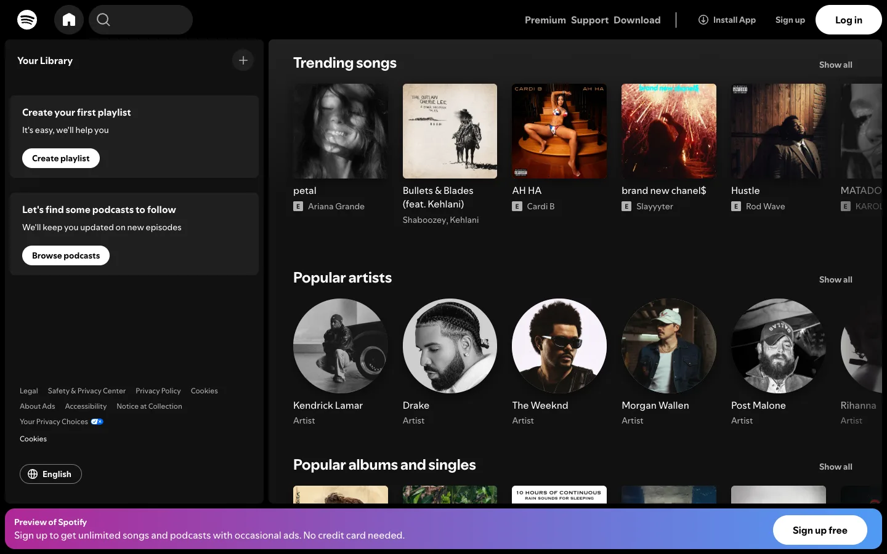Open Notice at Collection link
The width and height of the screenshot is (887, 554).
point(149,406)
